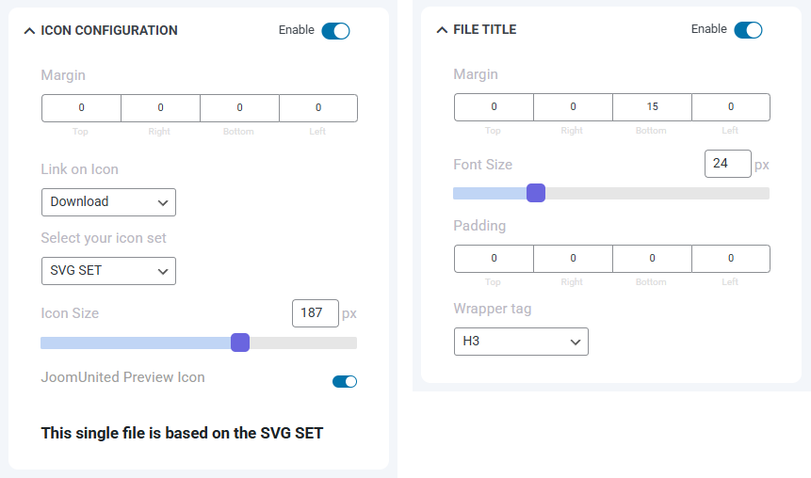The height and width of the screenshot is (478, 811).
Task: Collapse the Icon Configuration section chevron
Action: (x=29, y=30)
